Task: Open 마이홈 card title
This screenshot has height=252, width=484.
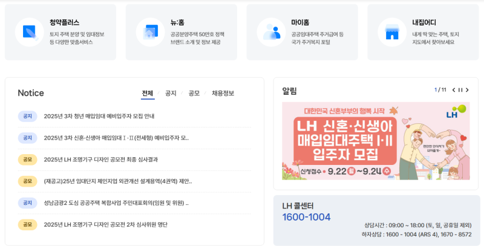Action: (x=300, y=22)
